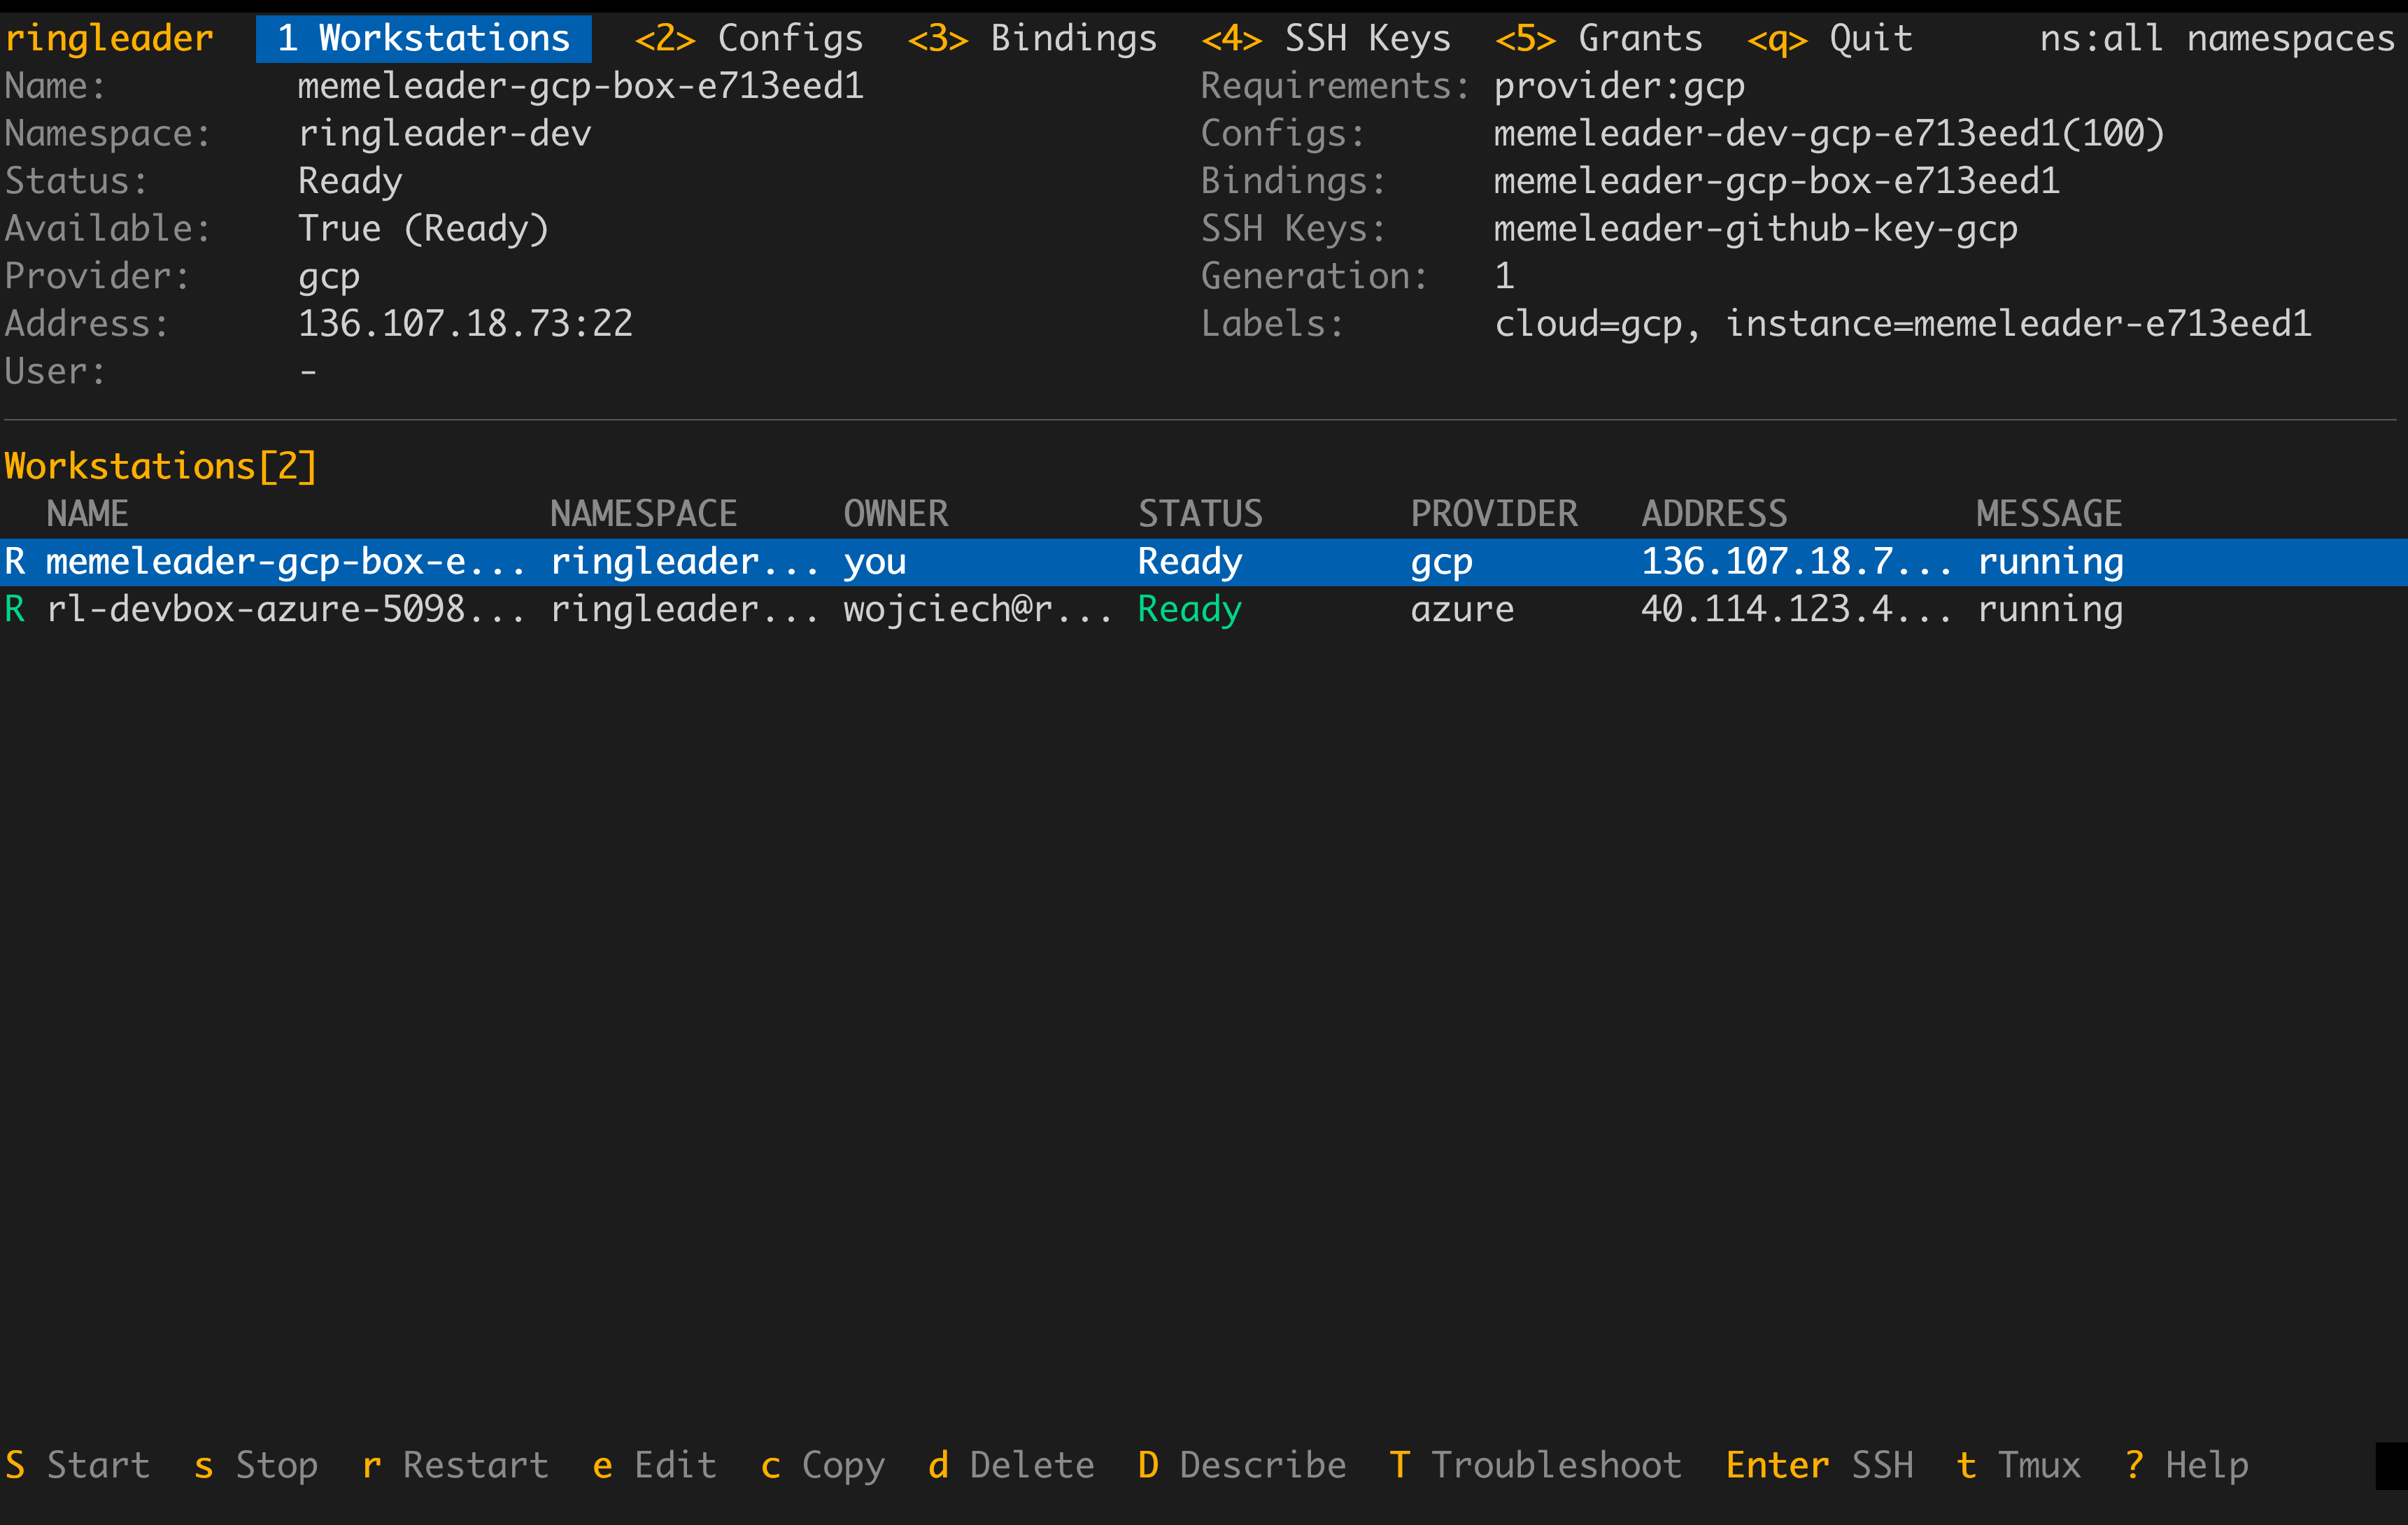Click the ns:all namespaces indicator
The height and width of the screenshot is (1525, 2408).
tap(2217, 39)
